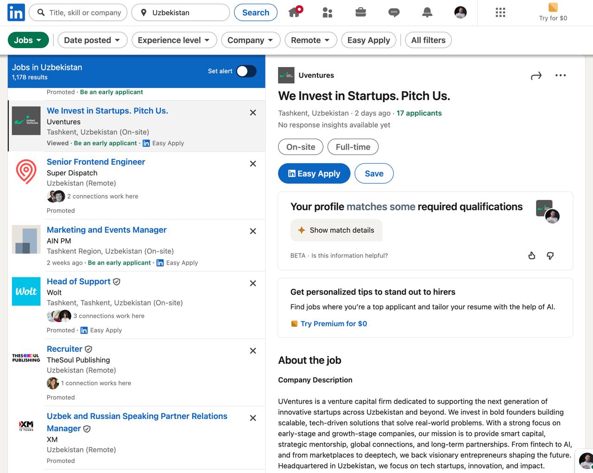Go to Home feed icon with notification

pos(295,12)
